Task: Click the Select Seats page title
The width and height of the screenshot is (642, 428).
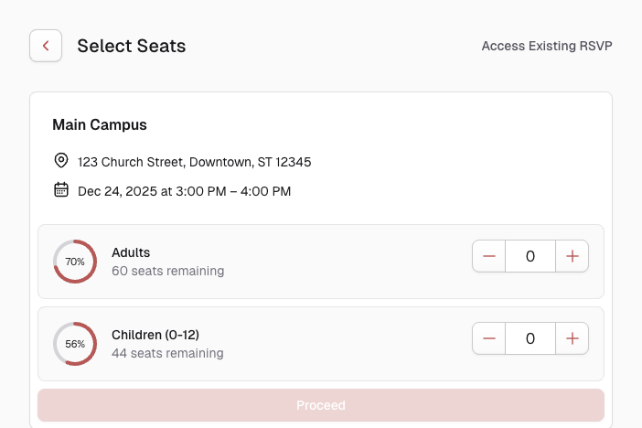Action: pos(131,46)
